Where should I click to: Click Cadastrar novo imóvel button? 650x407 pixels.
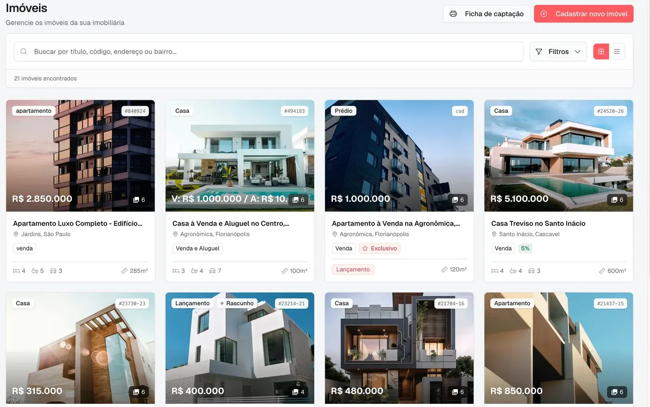pyautogui.click(x=584, y=14)
